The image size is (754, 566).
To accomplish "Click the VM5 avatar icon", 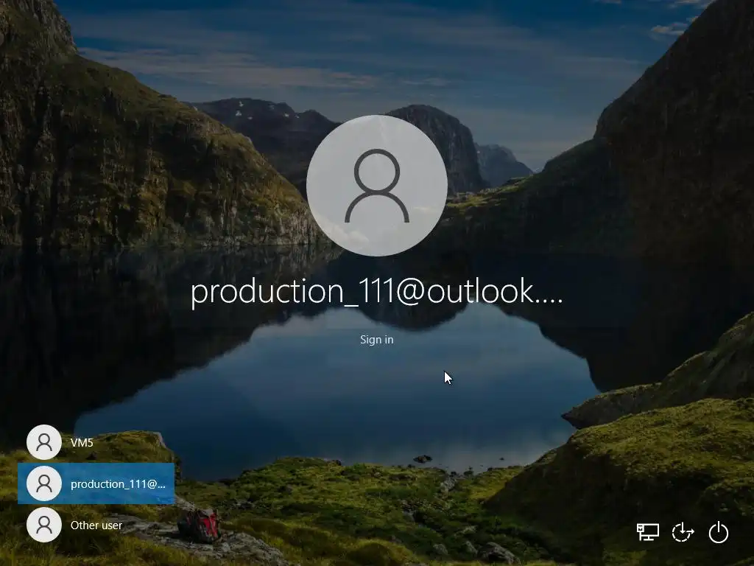I will [44, 442].
